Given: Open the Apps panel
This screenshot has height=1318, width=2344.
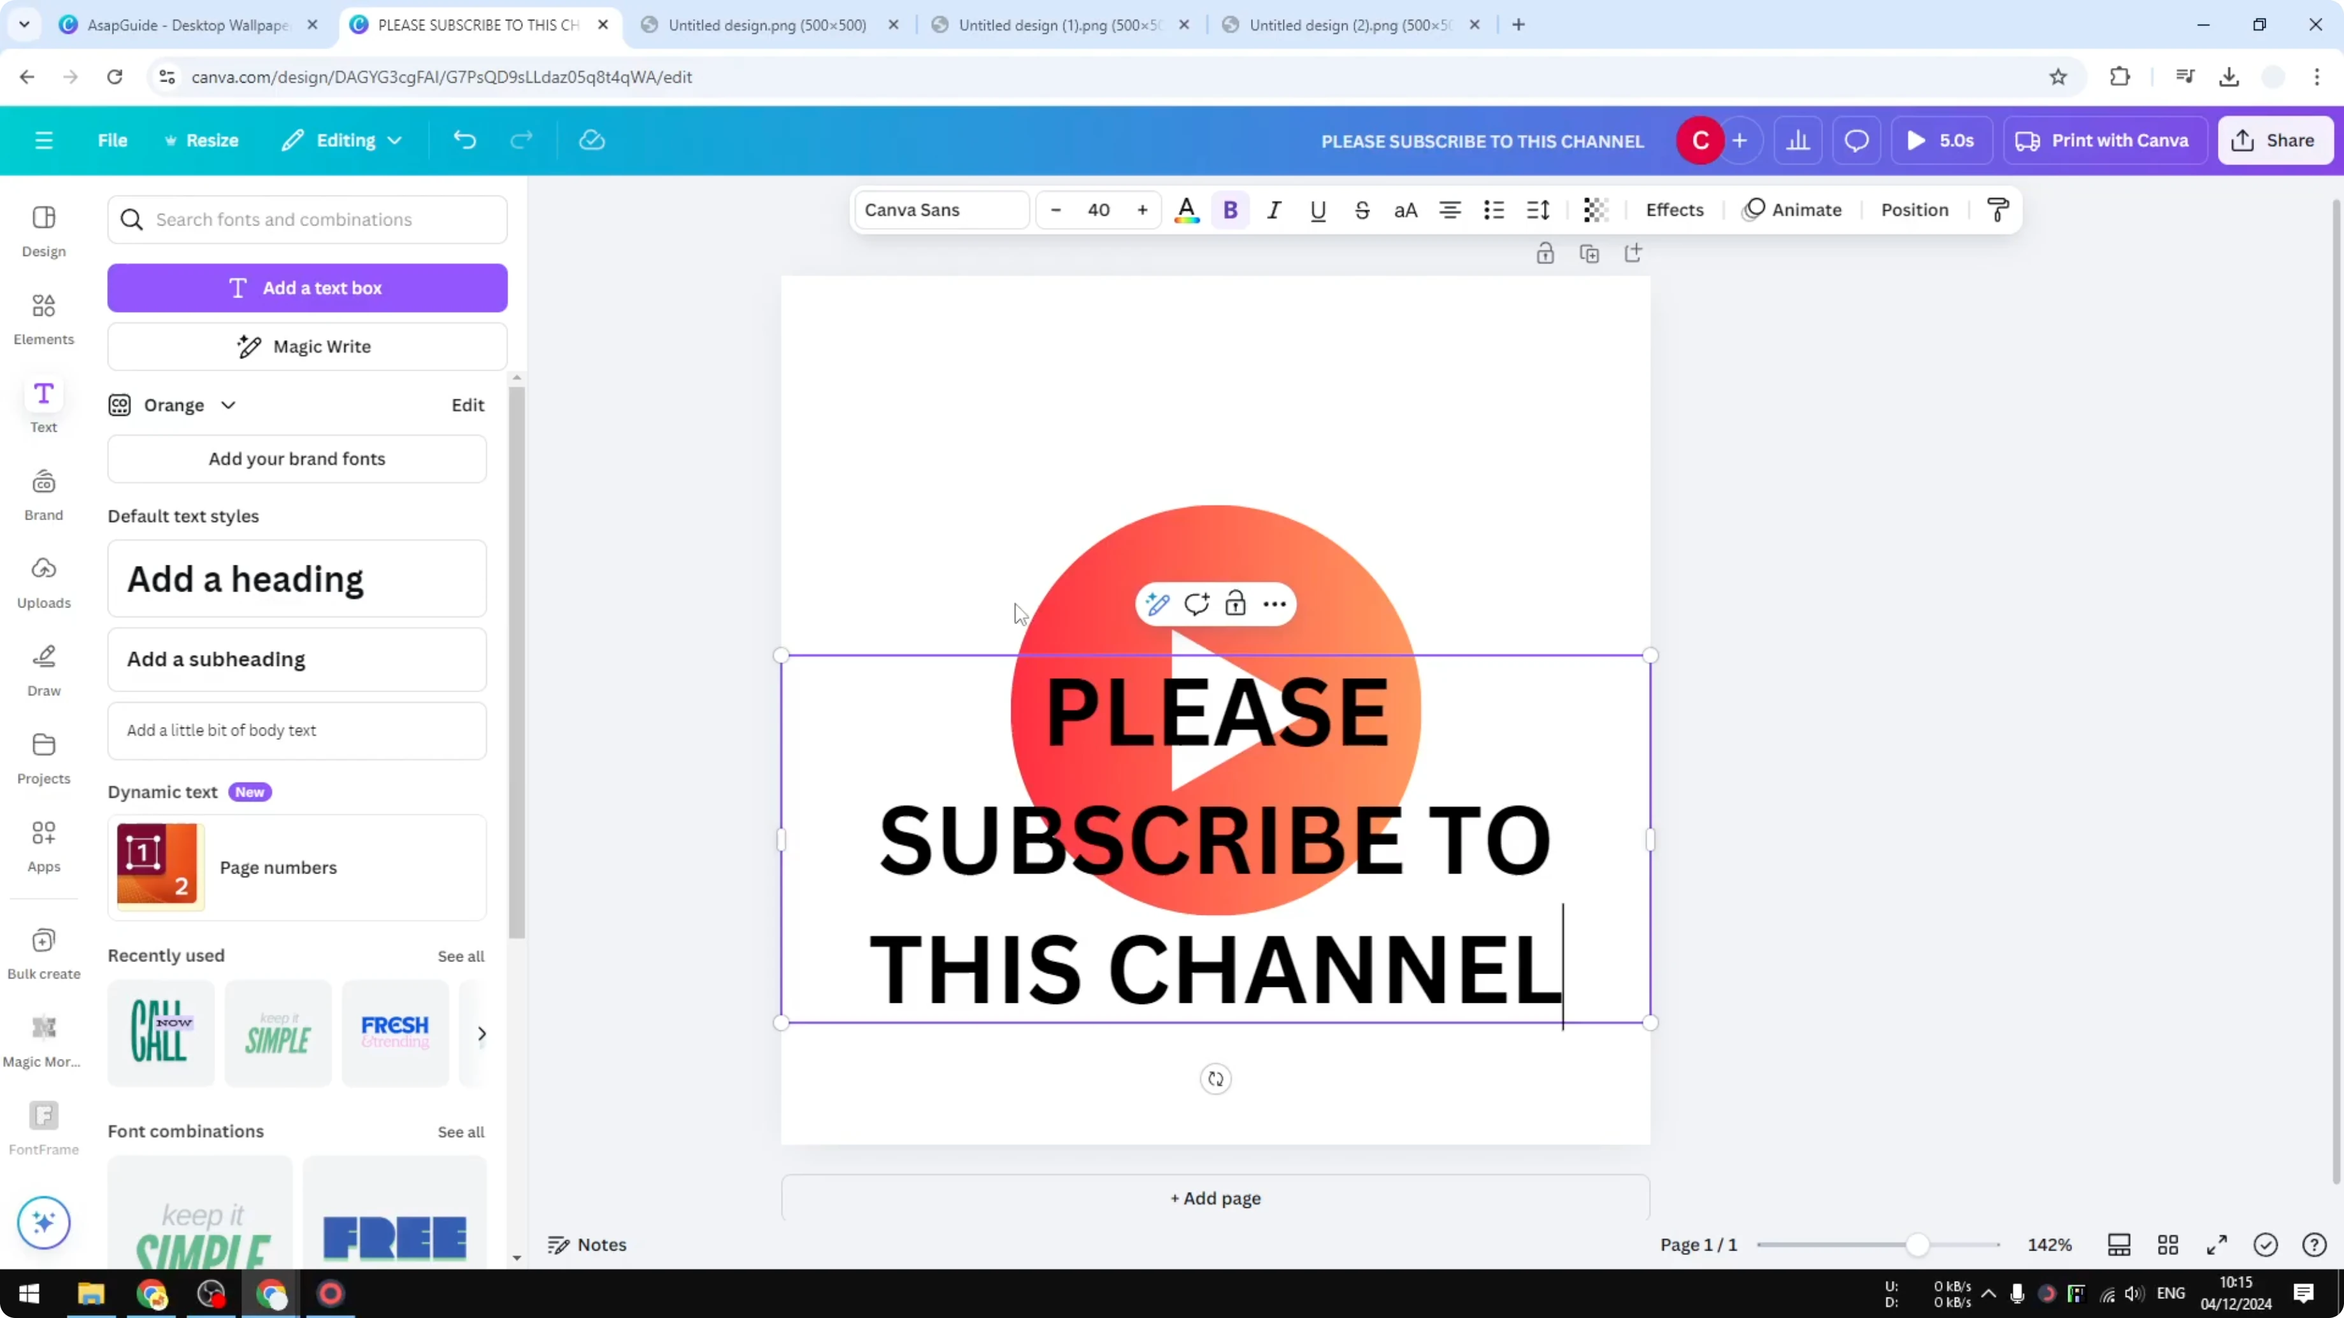Looking at the screenshot, I should 43,845.
